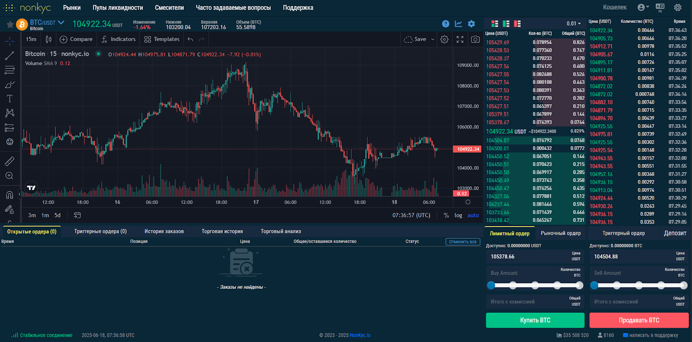Open Пулы ликвидности page

[118, 8]
